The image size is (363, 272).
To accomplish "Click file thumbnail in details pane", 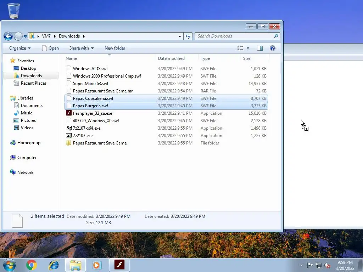I will (17, 221).
